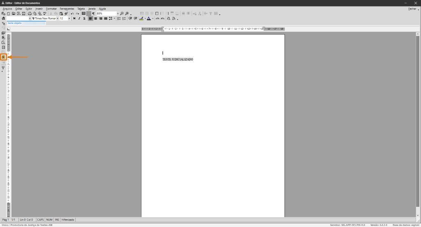This screenshot has height=227, width=421.
Task: Toggle bold (N) formatting
Action: pos(74,19)
